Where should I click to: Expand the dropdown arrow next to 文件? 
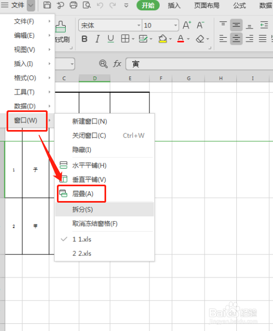click(31, 5)
